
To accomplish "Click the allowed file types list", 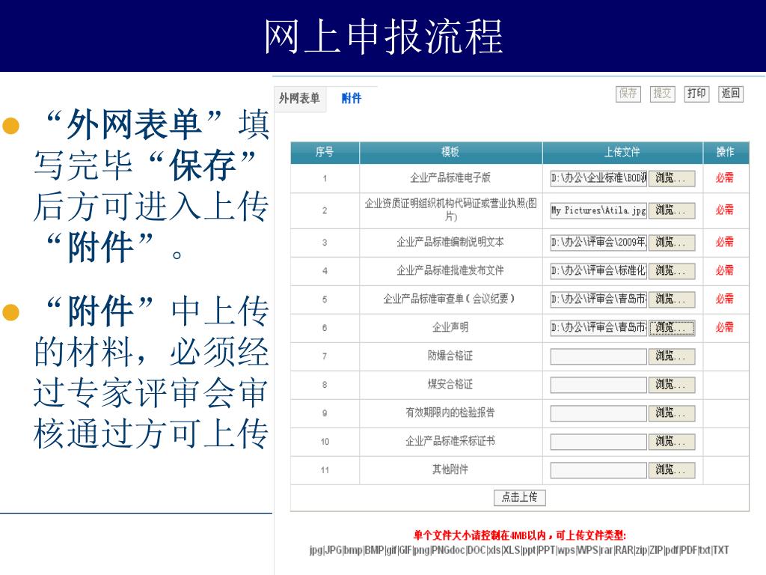I will point(519,550).
